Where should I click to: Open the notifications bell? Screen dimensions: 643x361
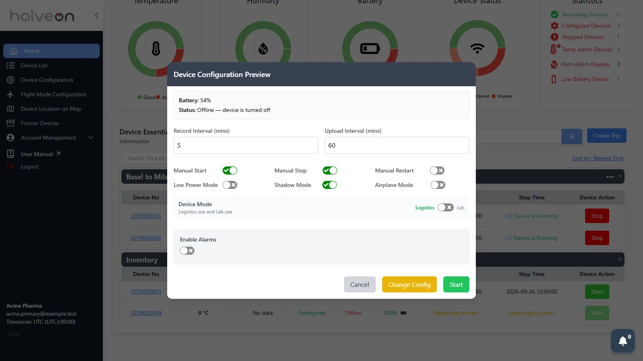coord(623,341)
